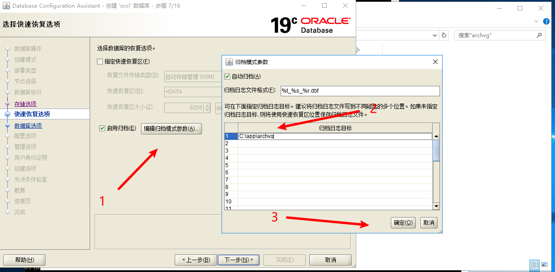Jump to 数据库选项 step in sidebar
This screenshot has height=272, width=555.
point(28,126)
